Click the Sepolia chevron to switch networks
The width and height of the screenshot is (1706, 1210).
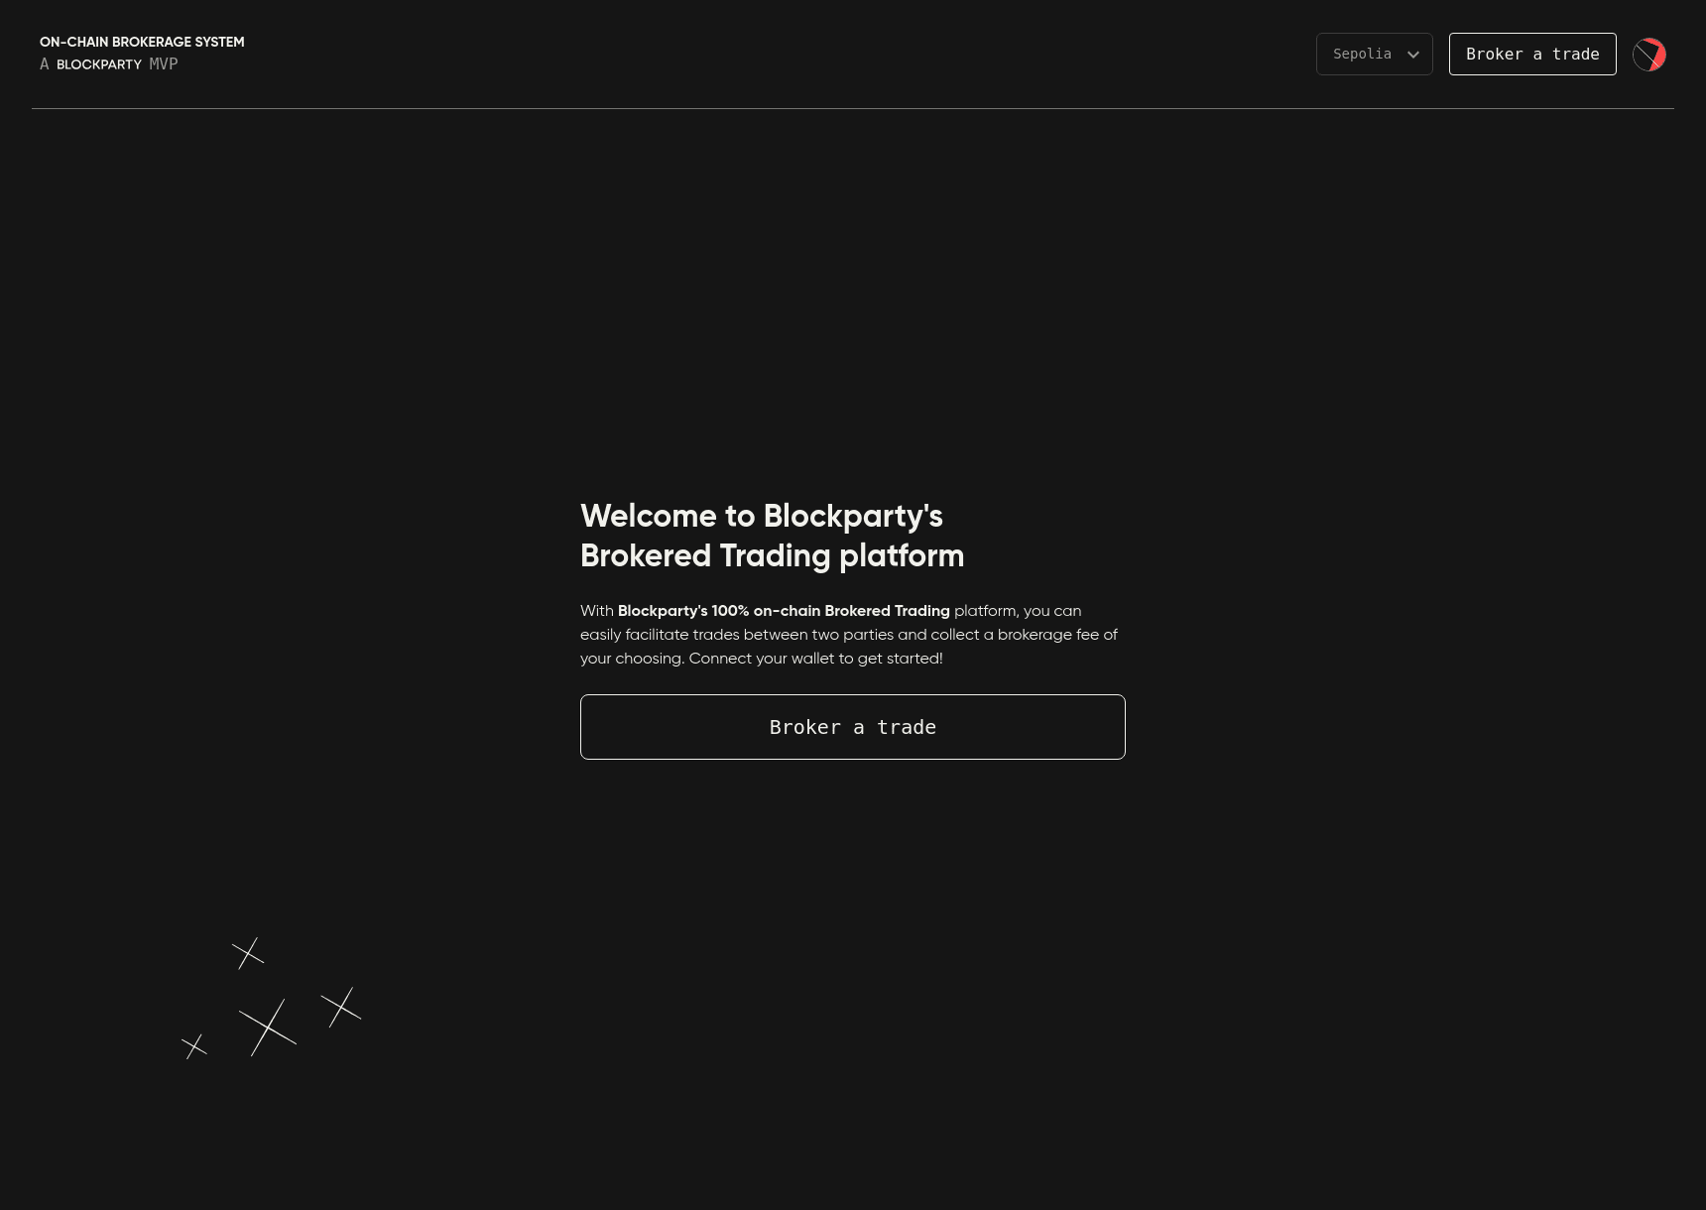tap(1412, 55)
